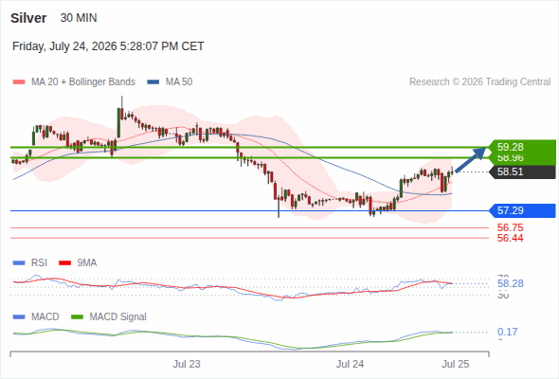559x379 pixels.
Task: Click the Jul 24 axis label
Action: 350,364
